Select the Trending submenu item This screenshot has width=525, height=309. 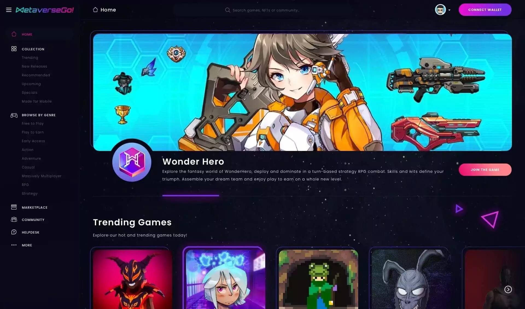[x=30, y=57]
